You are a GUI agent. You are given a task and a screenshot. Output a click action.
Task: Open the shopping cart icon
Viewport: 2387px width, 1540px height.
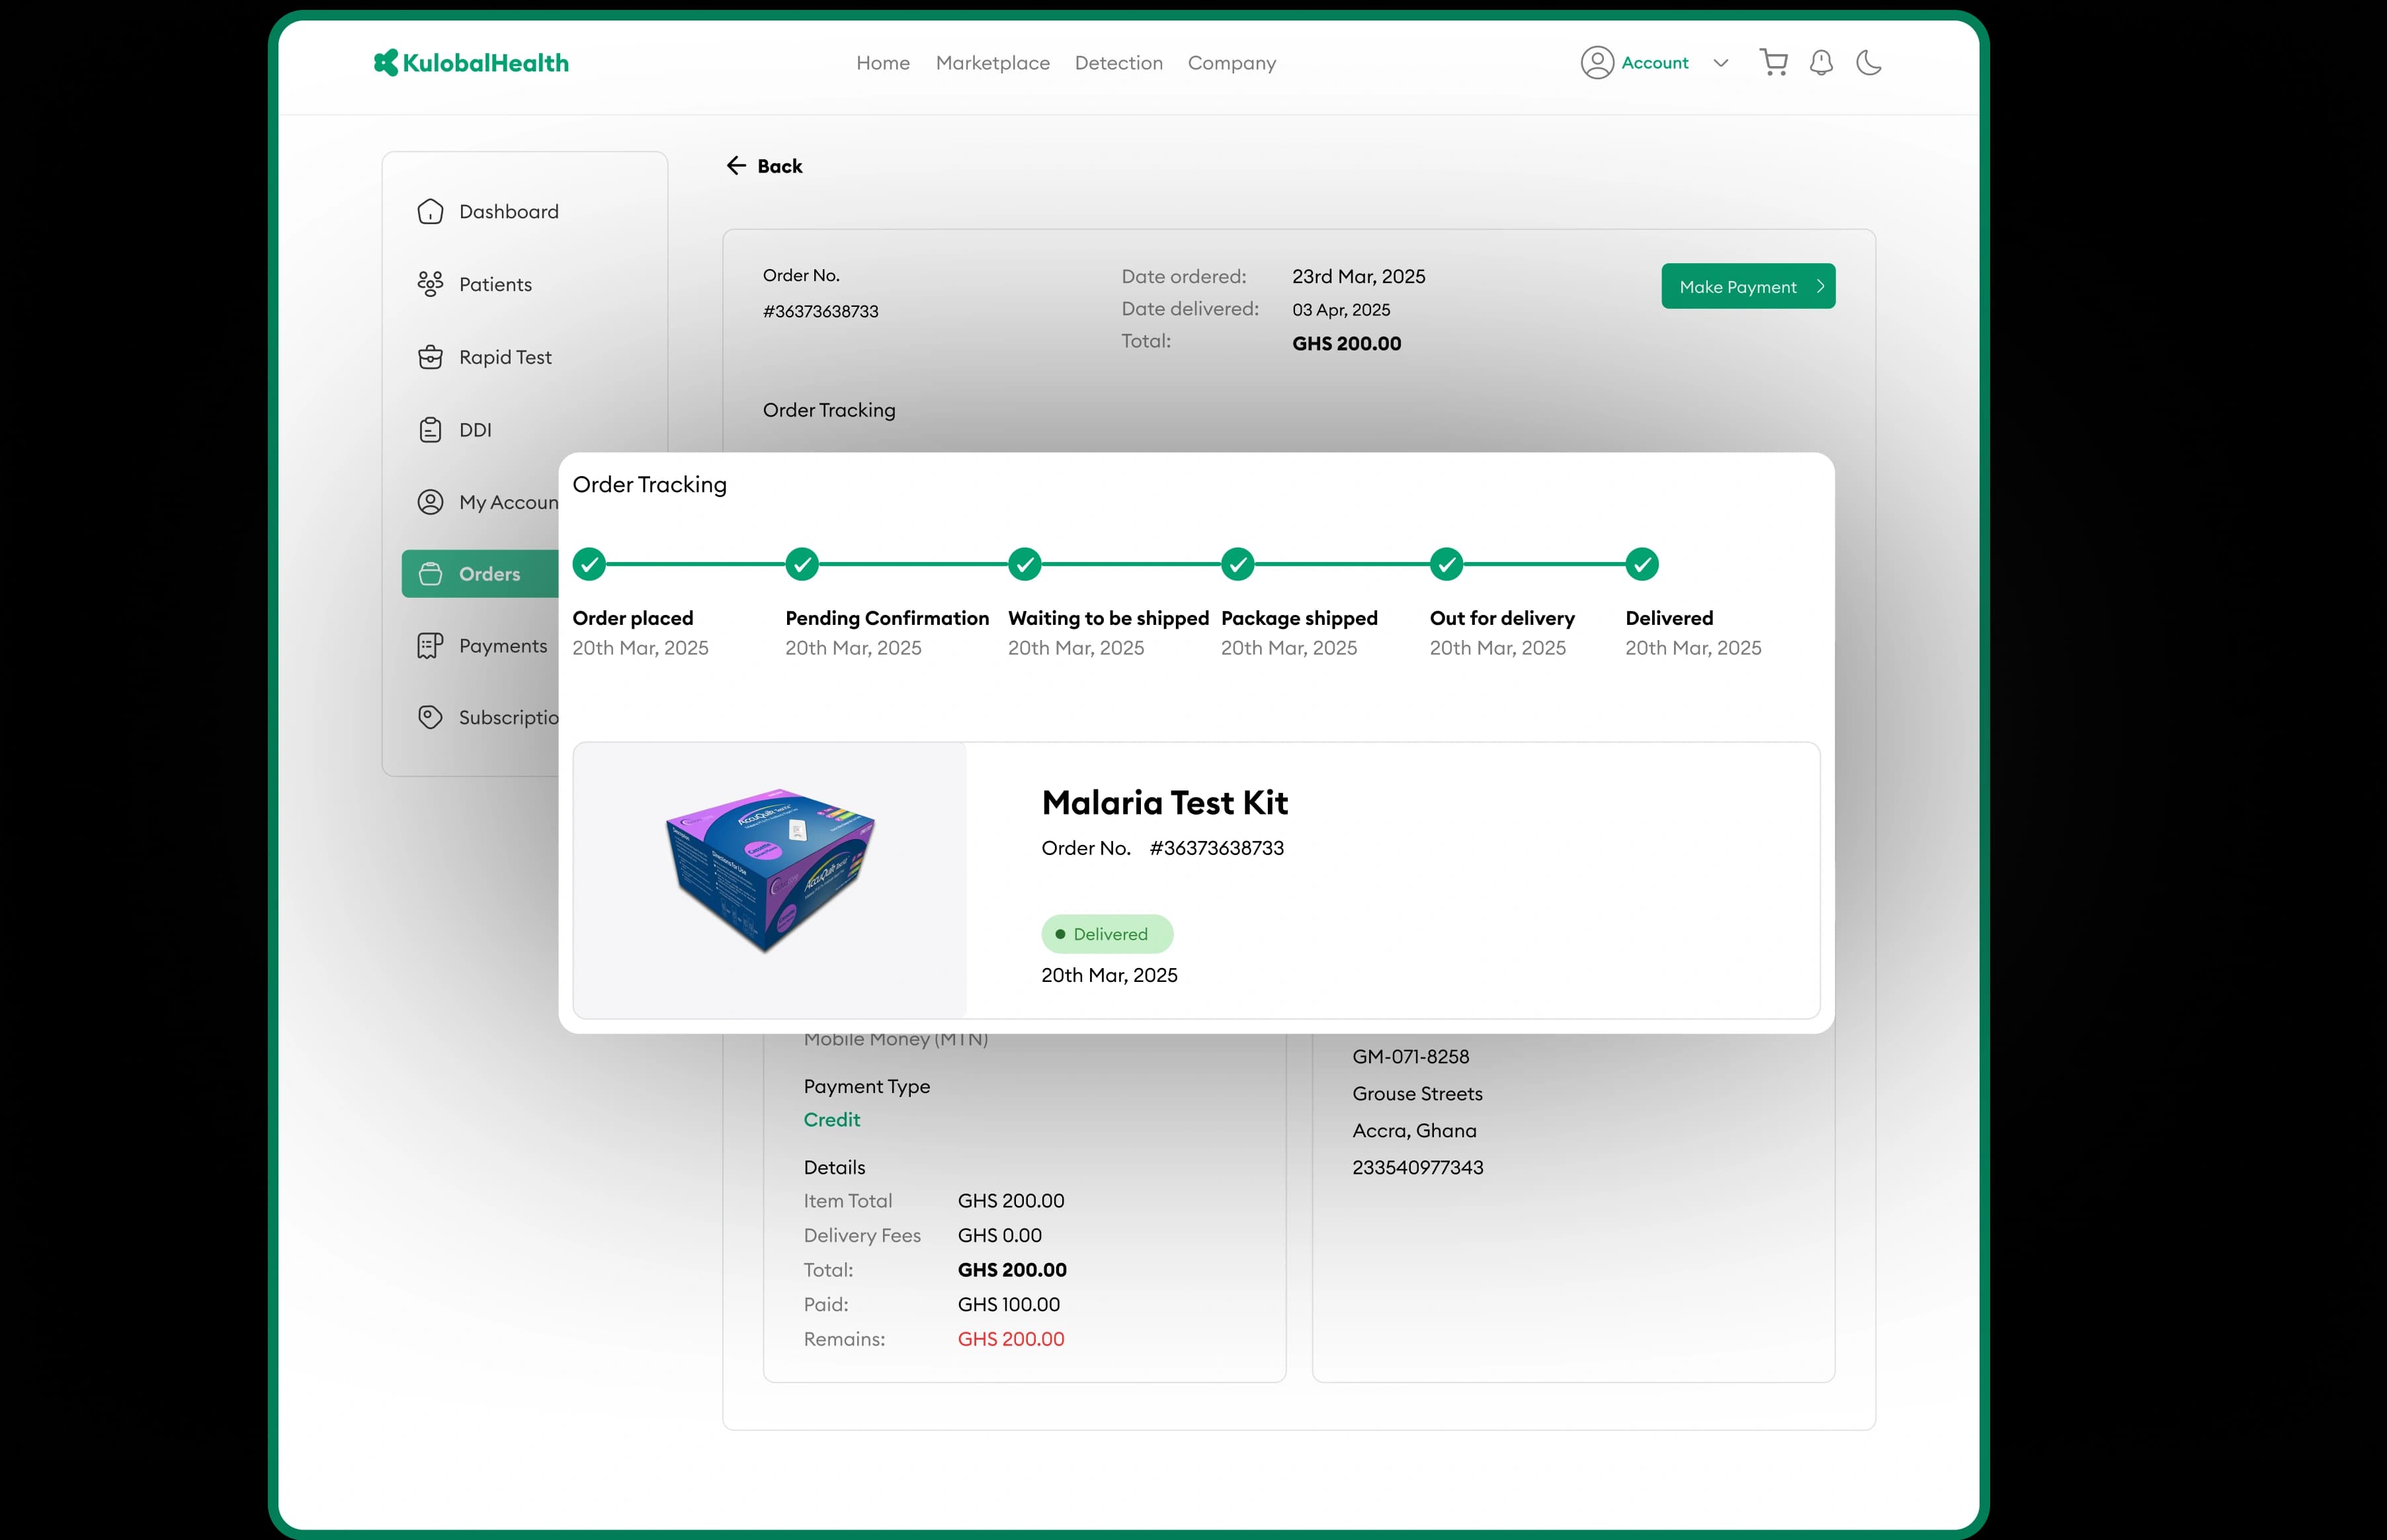1773,63
